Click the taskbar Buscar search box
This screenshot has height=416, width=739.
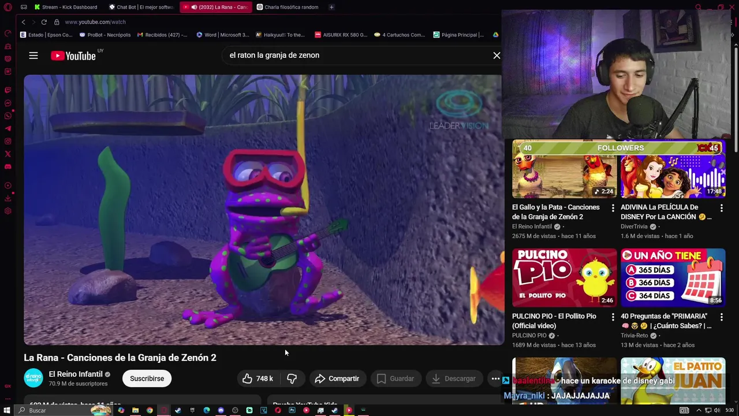click(64, 410)
